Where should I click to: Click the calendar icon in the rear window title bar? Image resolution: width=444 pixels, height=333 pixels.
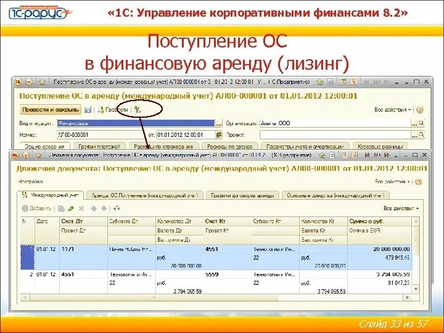pyautogui.click(x=354, y=82)
